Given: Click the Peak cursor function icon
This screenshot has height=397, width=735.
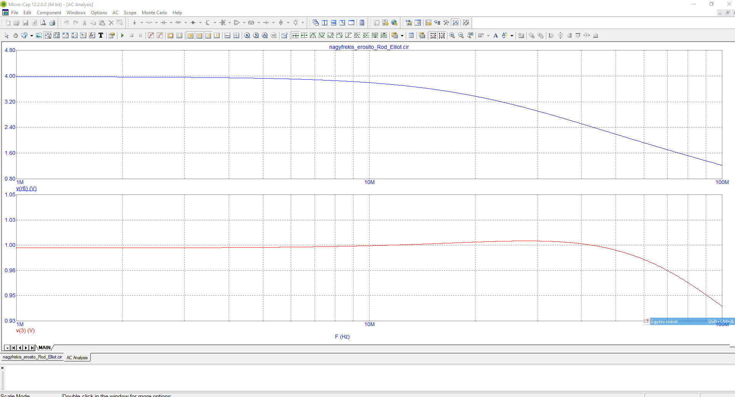Looking at the screenshot, I should pos(313,35).
